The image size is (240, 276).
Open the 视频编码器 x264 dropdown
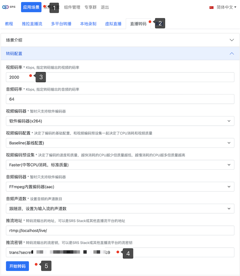click(120, 121)
